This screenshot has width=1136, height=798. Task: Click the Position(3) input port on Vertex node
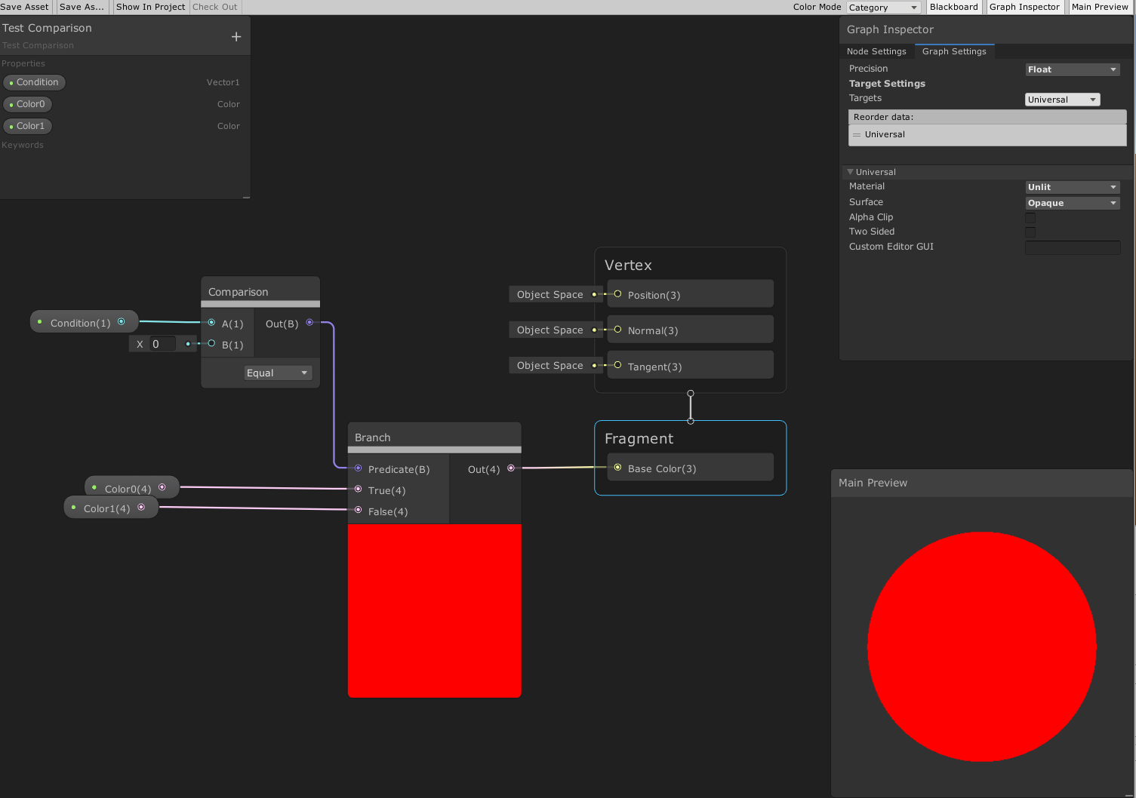click(x=618, y=295)
